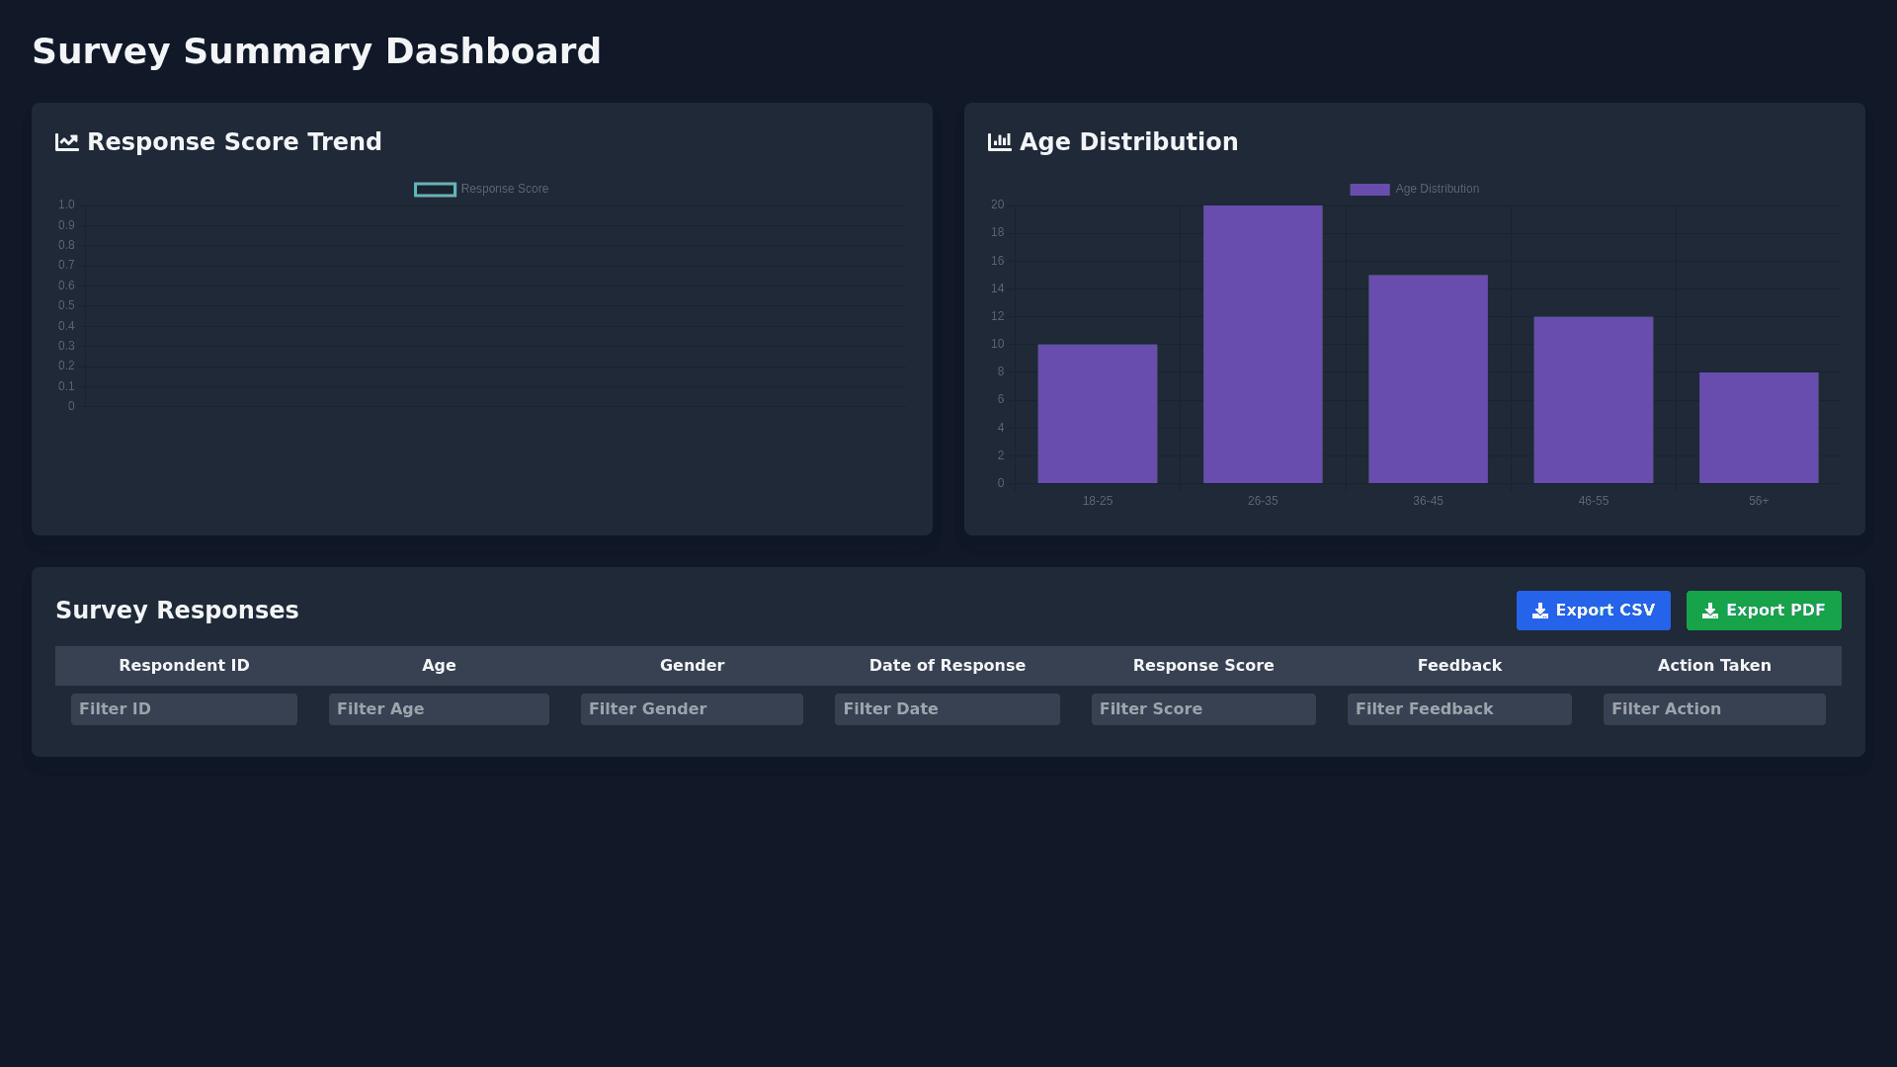Click the Export CSV button
This screenshot has height=1067, width=1897.
pos(1593,611)
